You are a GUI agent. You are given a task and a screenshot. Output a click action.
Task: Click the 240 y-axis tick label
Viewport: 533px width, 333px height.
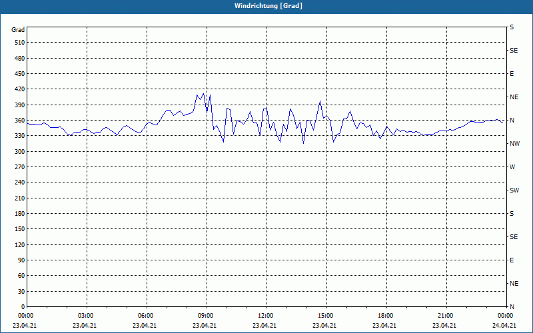20,182
